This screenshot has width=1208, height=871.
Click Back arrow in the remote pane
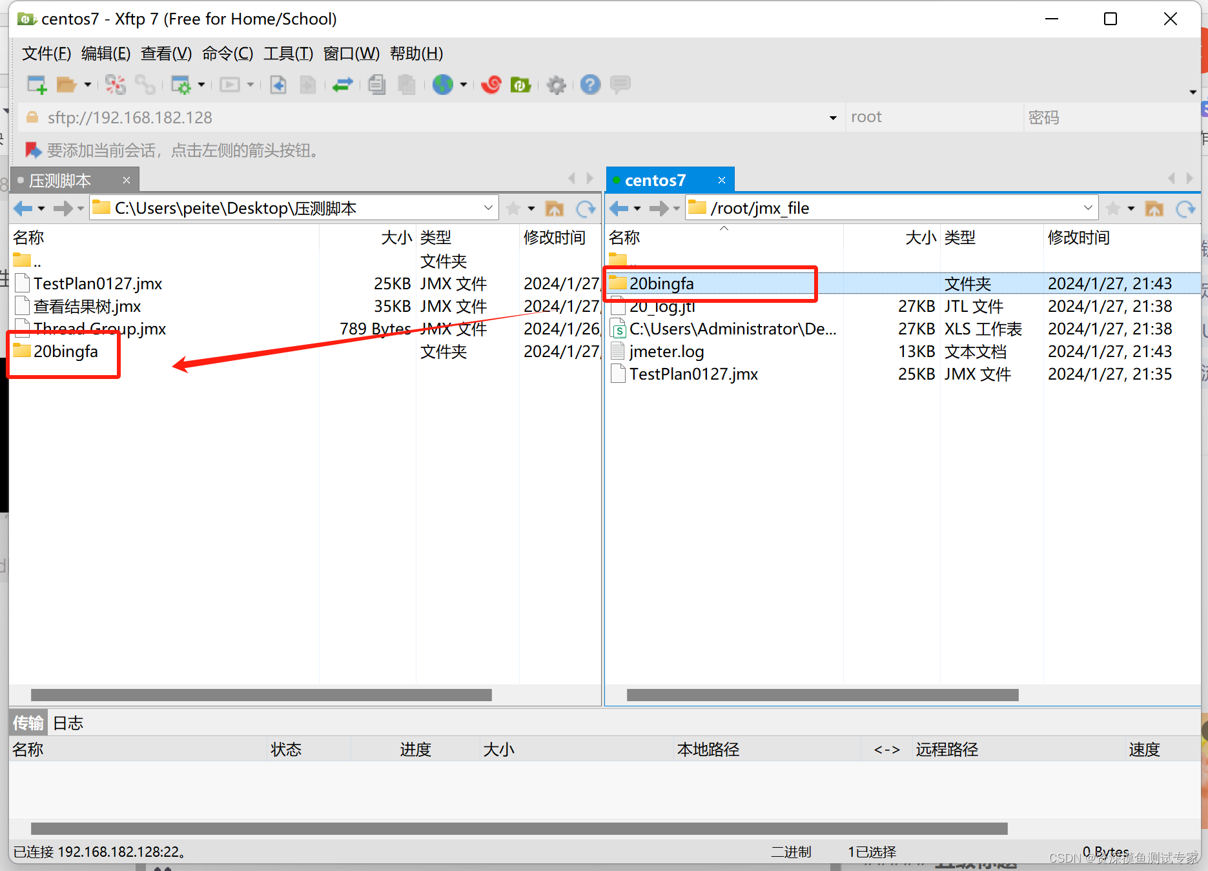(619, 209)
